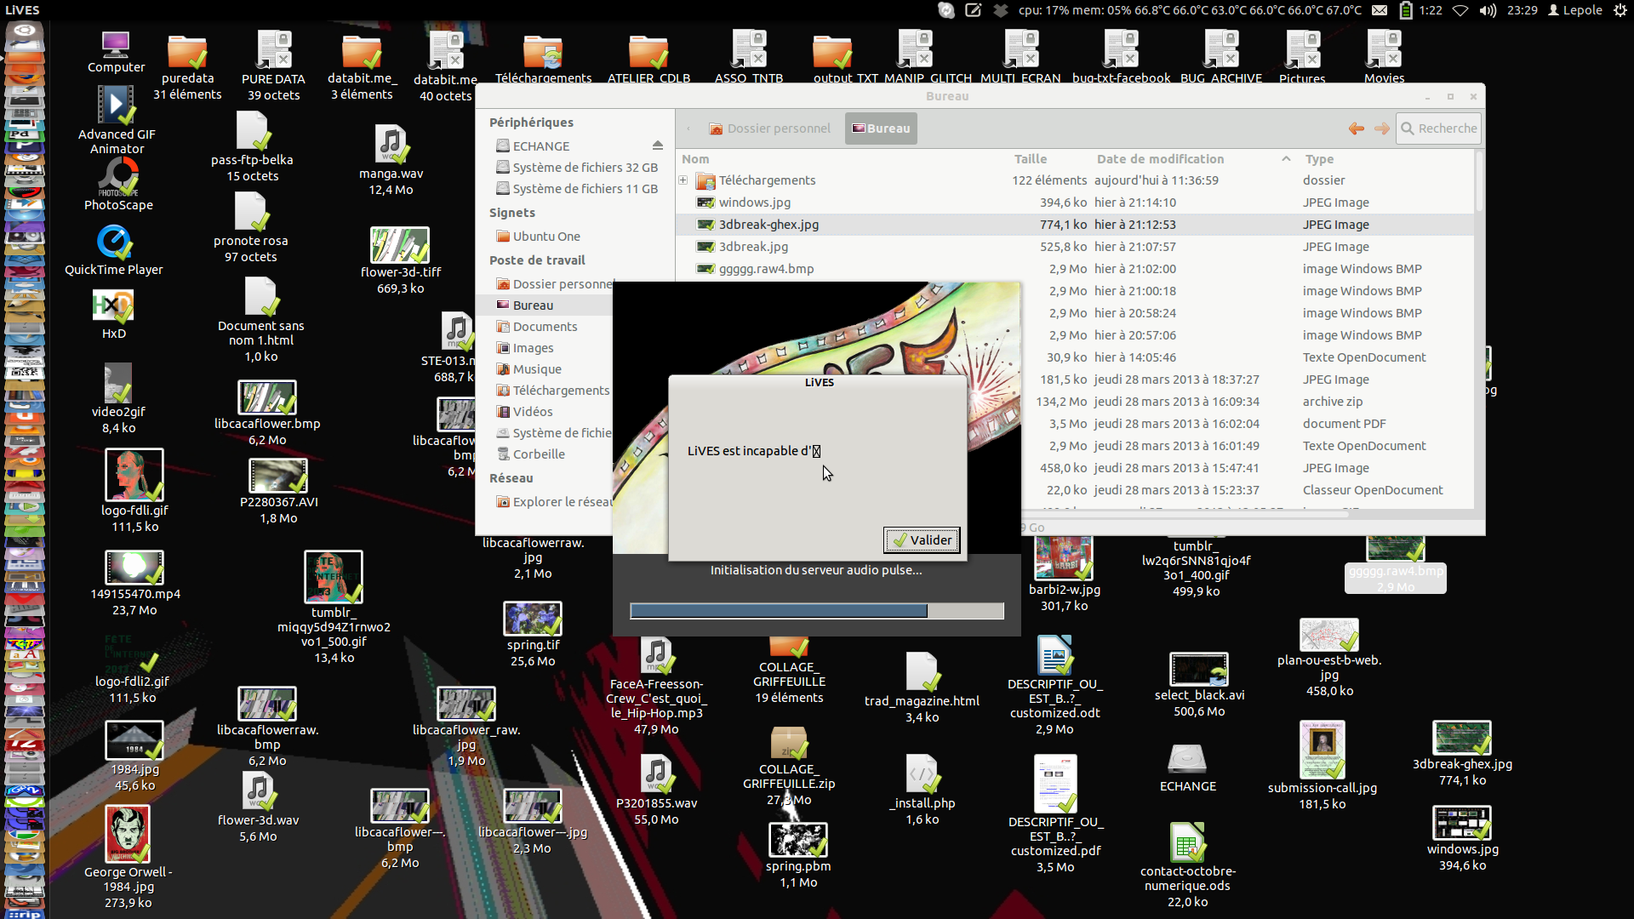Click the mail envelope icon in top bar
Image resolution: width=1634 pixels, height=919 pixels.
tap(1380, 10)
